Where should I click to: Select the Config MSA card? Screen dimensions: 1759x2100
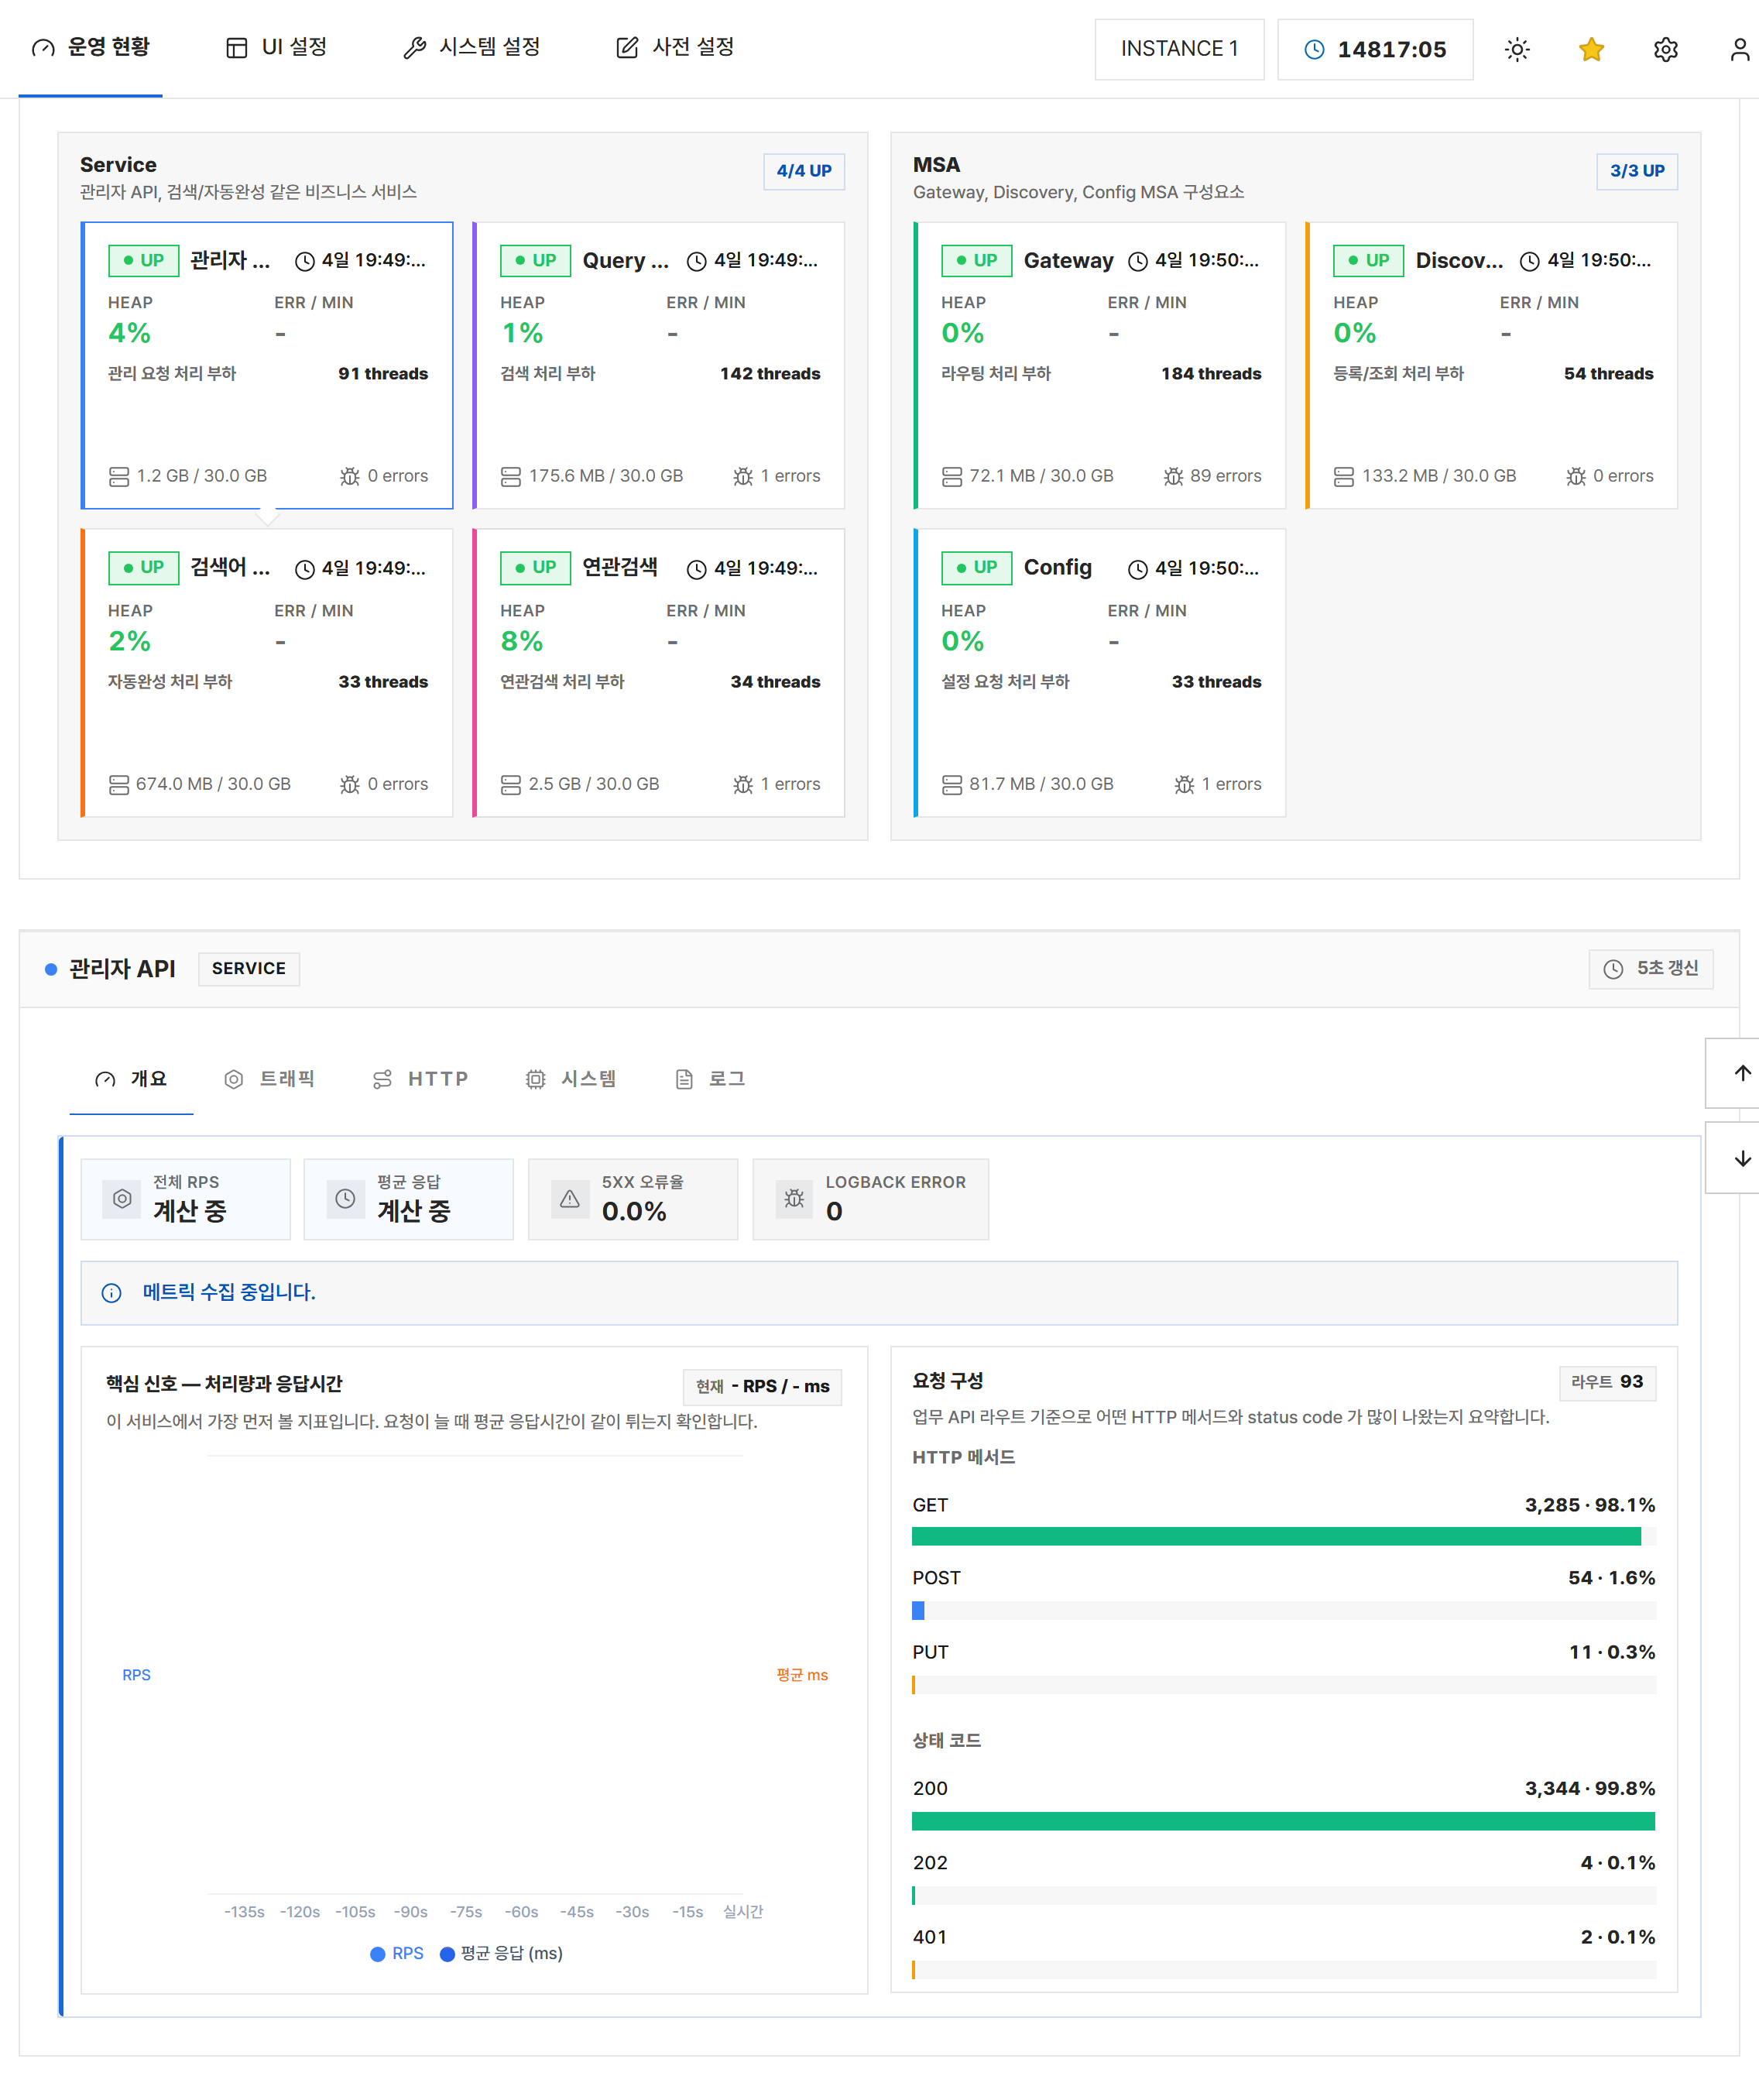[1100, 673]
